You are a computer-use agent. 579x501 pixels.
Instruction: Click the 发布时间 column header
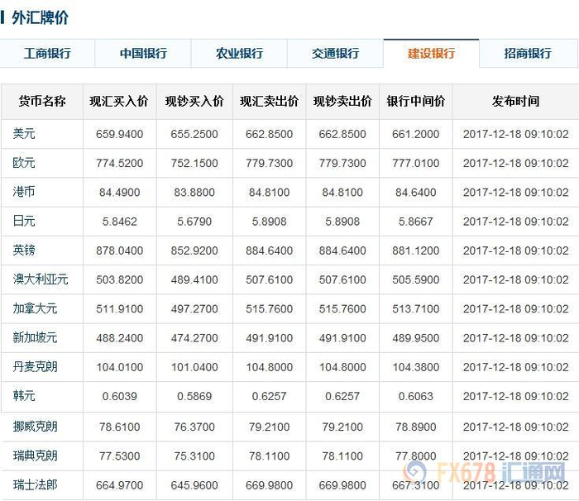(516, 101)
